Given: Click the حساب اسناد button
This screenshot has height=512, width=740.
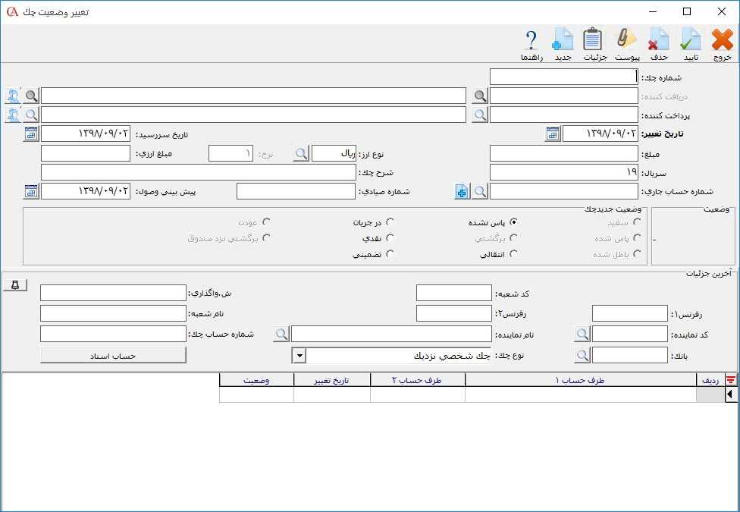Looking at the screenshot, I should (x=113, y=356).
